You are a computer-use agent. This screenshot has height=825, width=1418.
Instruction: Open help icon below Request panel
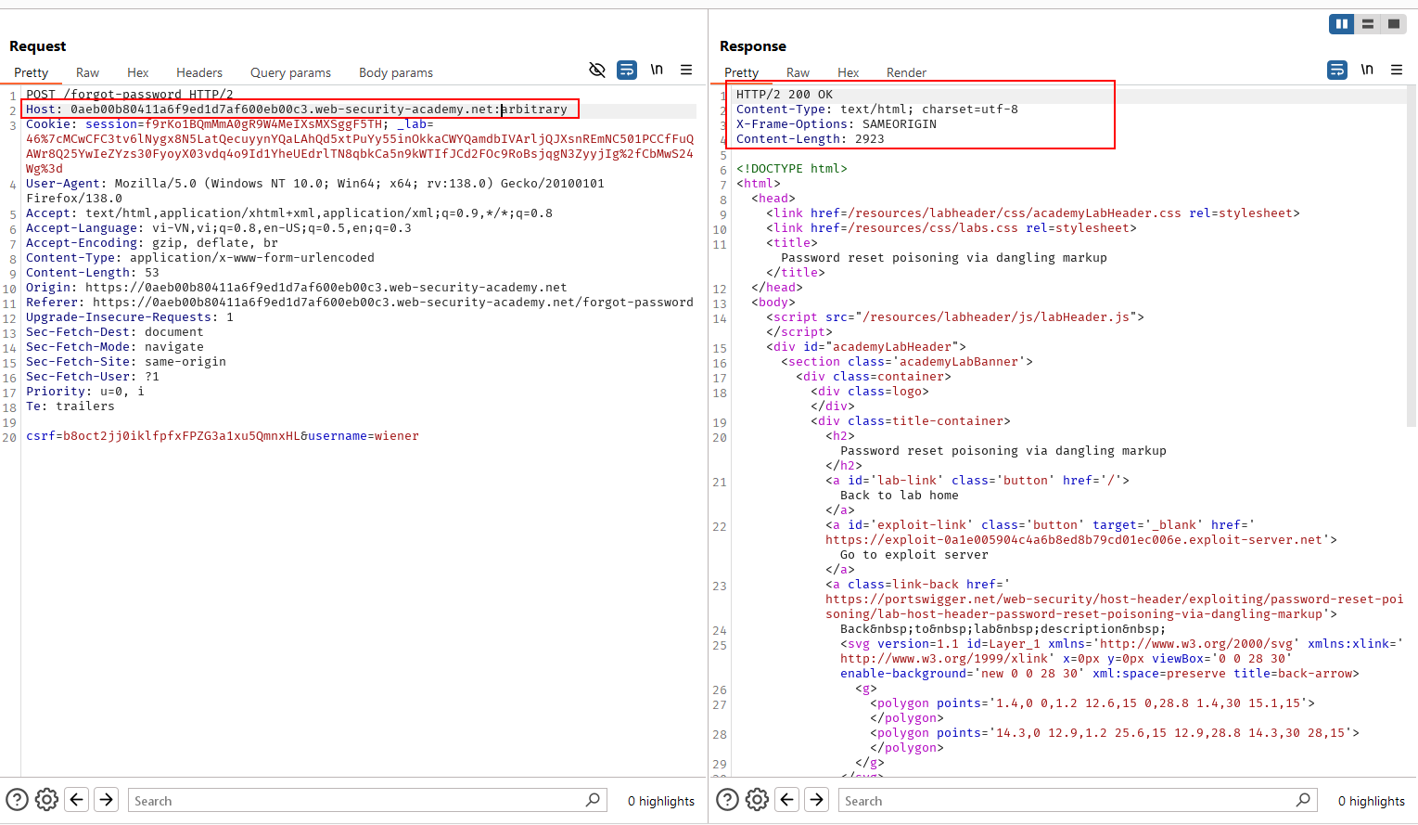(x=17, y=799)
